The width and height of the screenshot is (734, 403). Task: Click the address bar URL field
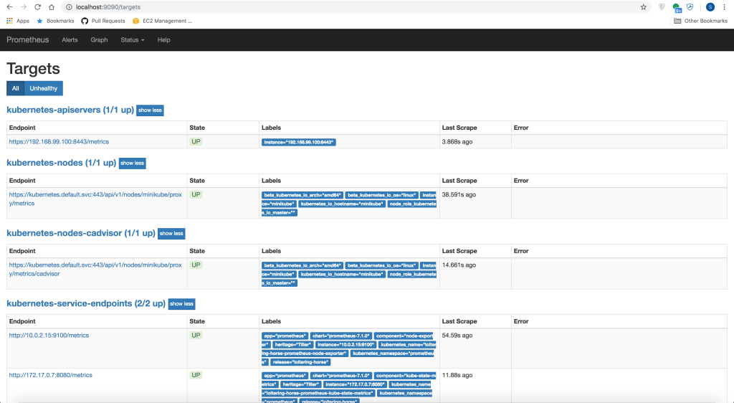356,7
